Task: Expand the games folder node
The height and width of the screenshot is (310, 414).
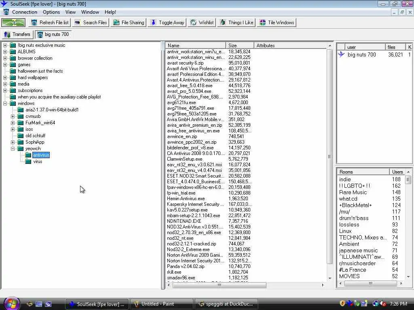Action: pyautogui.click(x=5, y=65)
